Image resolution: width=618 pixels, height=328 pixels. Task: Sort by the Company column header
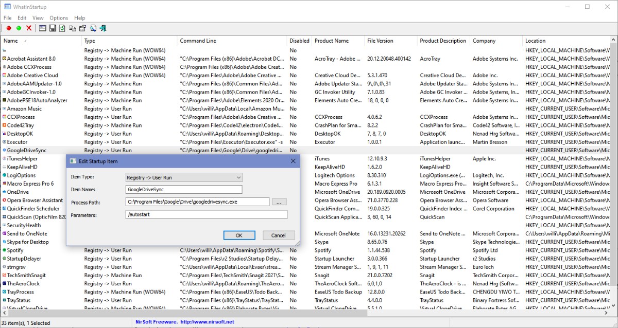[496, 41]
